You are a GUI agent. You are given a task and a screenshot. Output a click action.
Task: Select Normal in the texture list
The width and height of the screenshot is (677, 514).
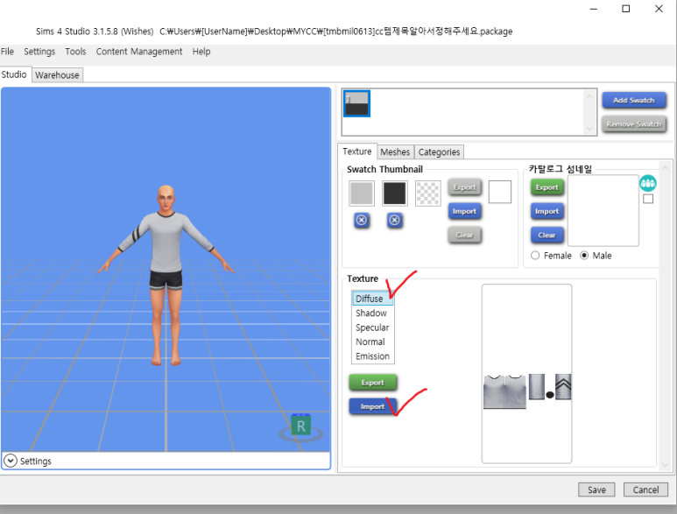pyautogui.click(x=372, y=341)
